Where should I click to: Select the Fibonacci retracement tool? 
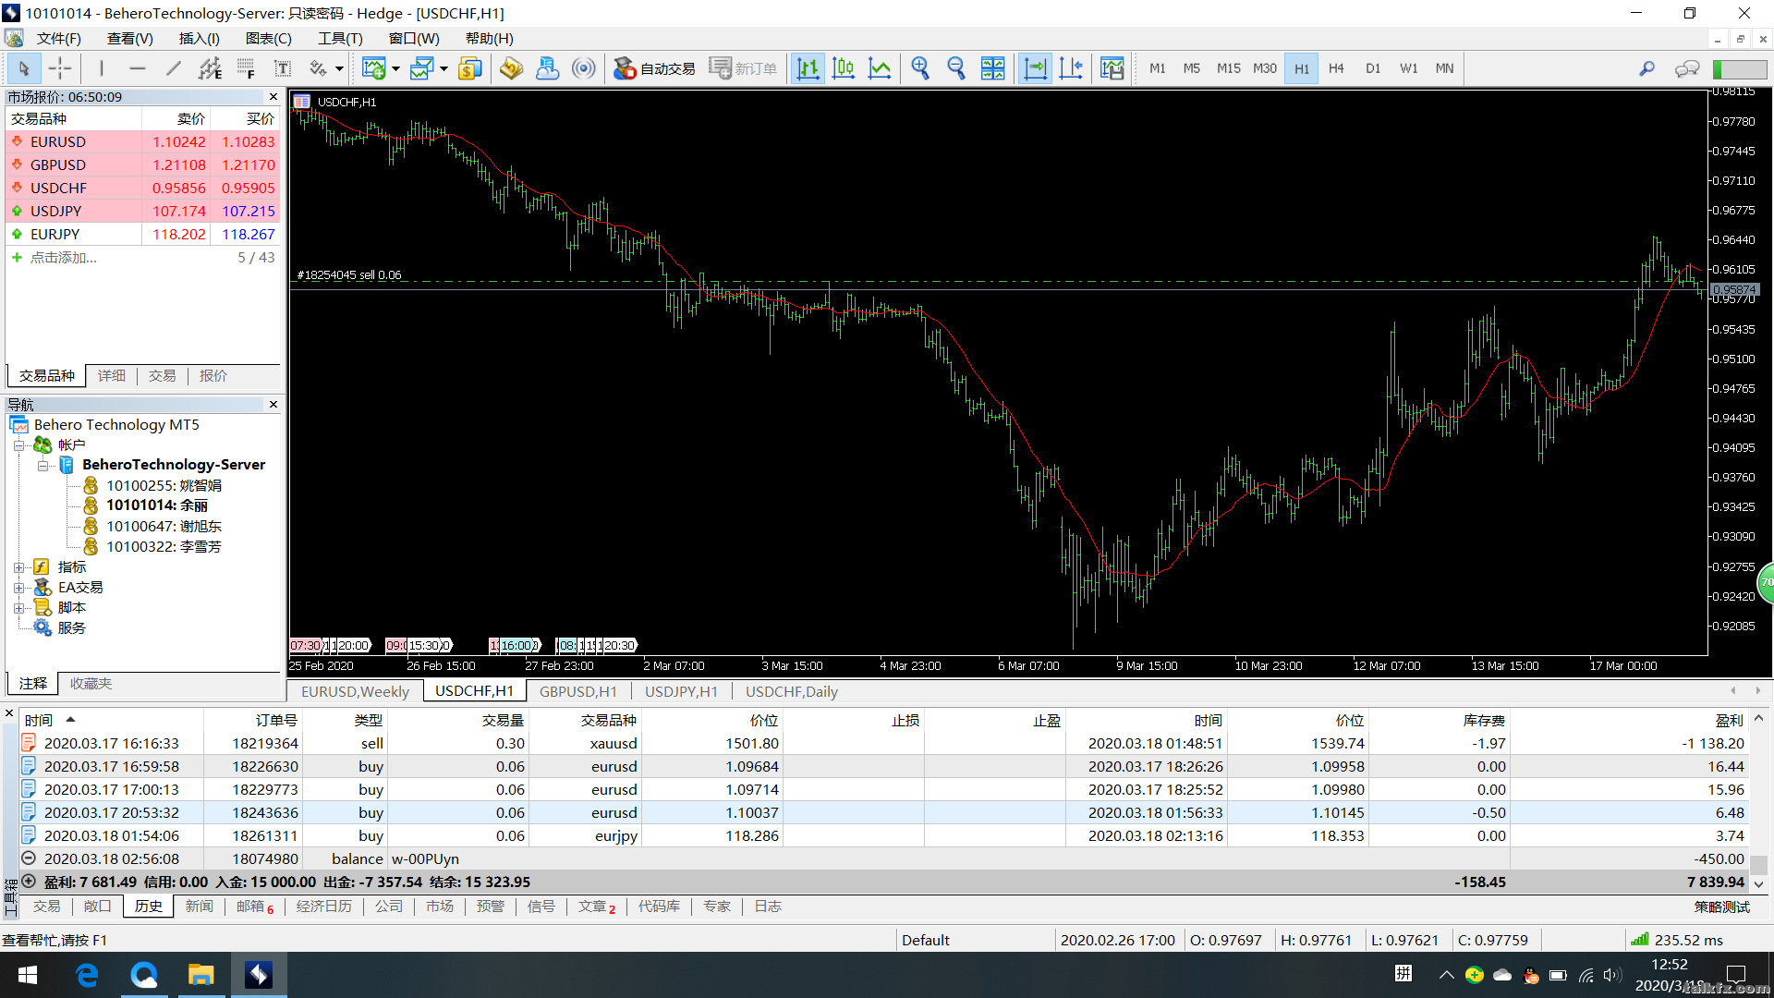(246, 68)
